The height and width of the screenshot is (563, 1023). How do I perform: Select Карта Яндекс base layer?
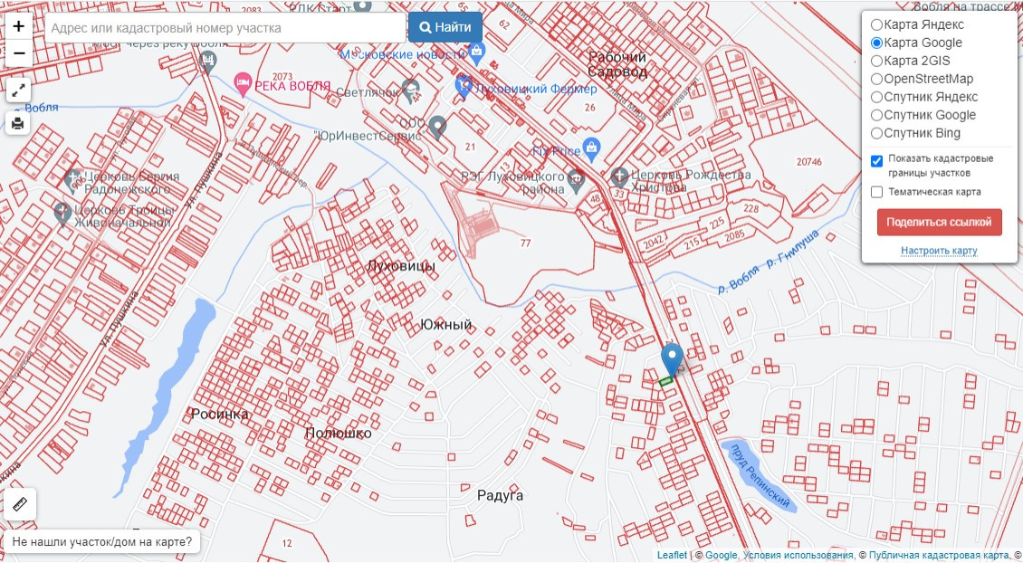point(877,24)
